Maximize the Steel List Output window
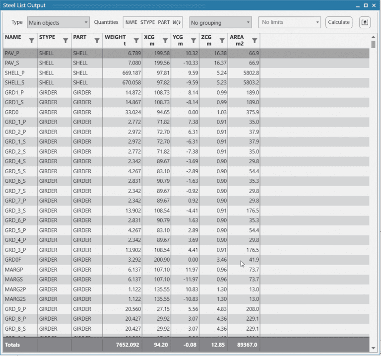The width and height of the screenshot is (381, 356). pos(366,5)
